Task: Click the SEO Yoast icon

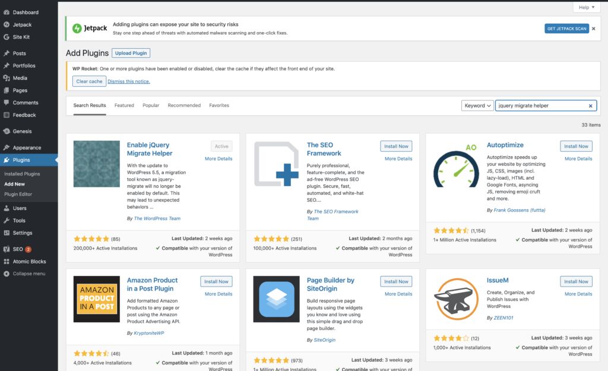Action: [x=6, y=249]
